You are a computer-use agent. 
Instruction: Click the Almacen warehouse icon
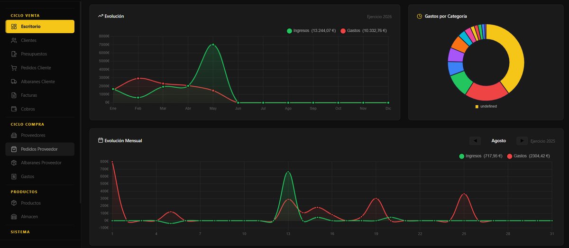pyautogui.click(x=14, y=217)
